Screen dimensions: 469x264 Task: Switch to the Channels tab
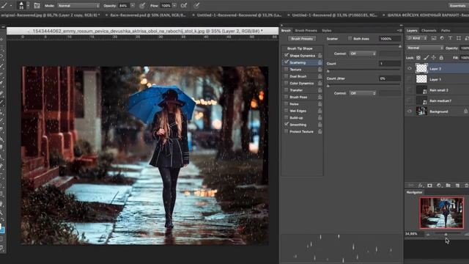pyautogui.click(x=429, y=30)
